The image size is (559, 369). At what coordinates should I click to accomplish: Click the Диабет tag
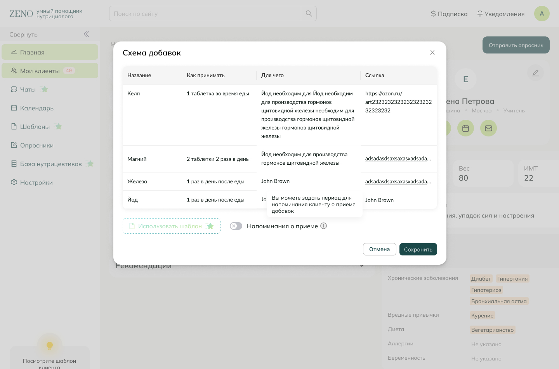tap(481, 279)
